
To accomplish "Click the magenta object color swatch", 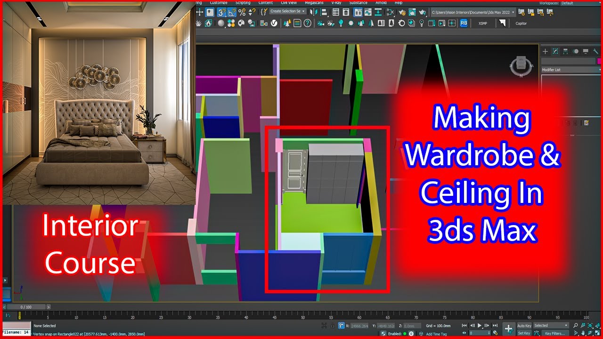I will pyautogui.click(x=600, y=61).
